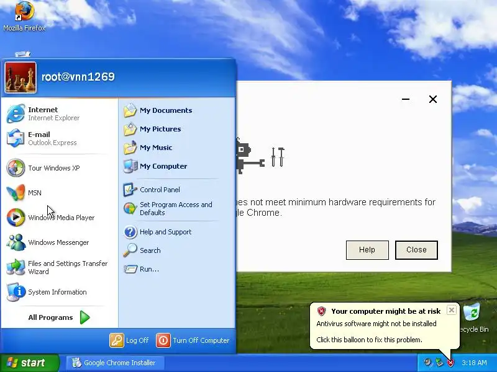Dismiss the security balloon with its X

pyautogui.click(x=452, y=310)
